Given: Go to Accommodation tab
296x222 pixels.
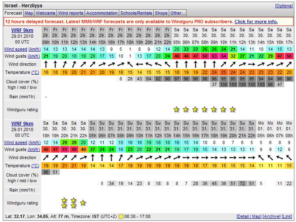Looking at the screenshot, I should 102,13.
